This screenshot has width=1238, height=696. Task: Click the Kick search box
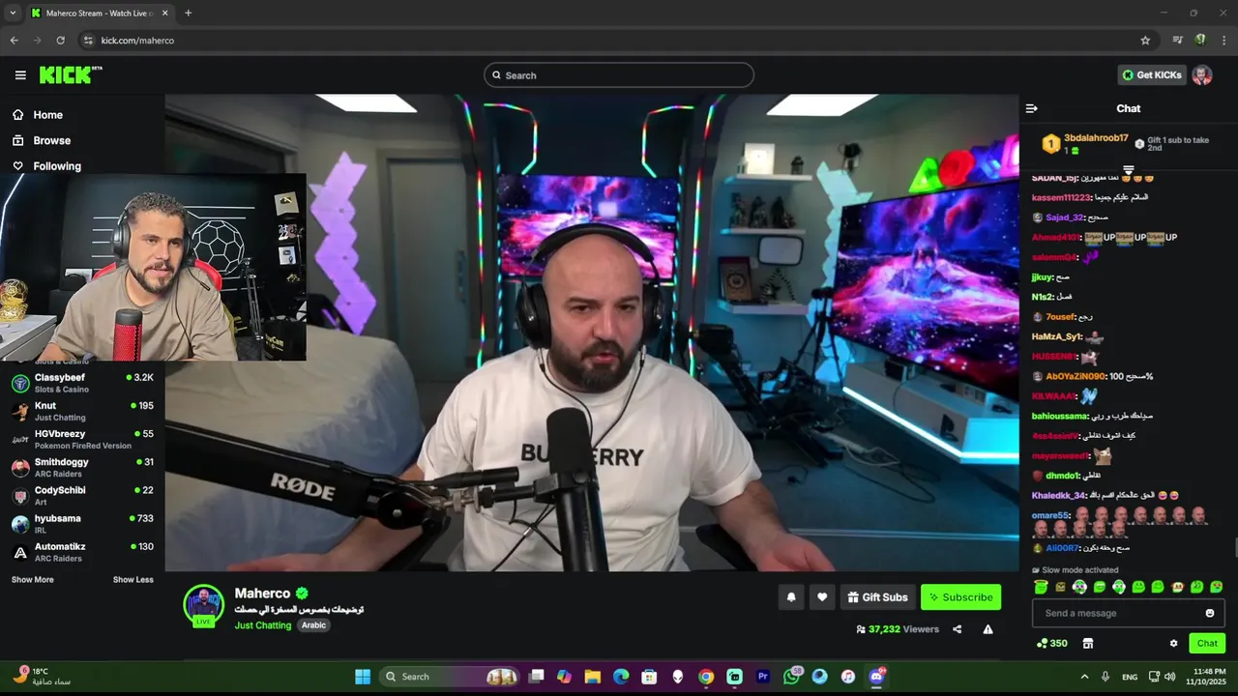coord(619,75)
